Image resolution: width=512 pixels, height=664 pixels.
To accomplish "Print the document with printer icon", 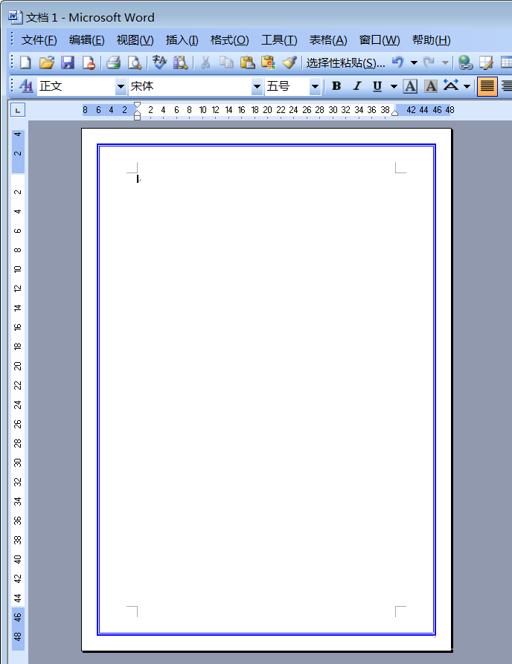I will coord(113,62).
